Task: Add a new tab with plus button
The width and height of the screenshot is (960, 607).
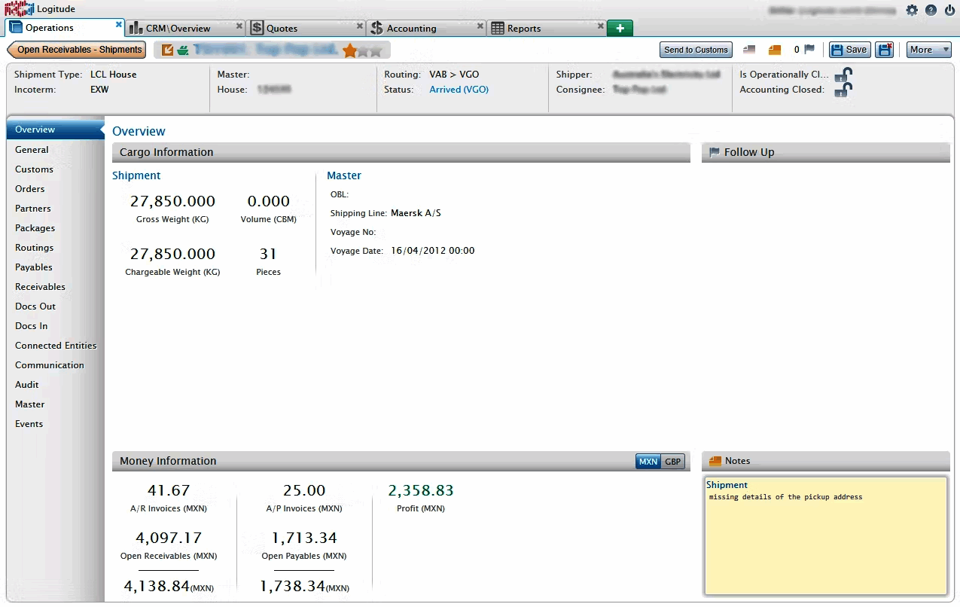Action: [x=620, y=28]
